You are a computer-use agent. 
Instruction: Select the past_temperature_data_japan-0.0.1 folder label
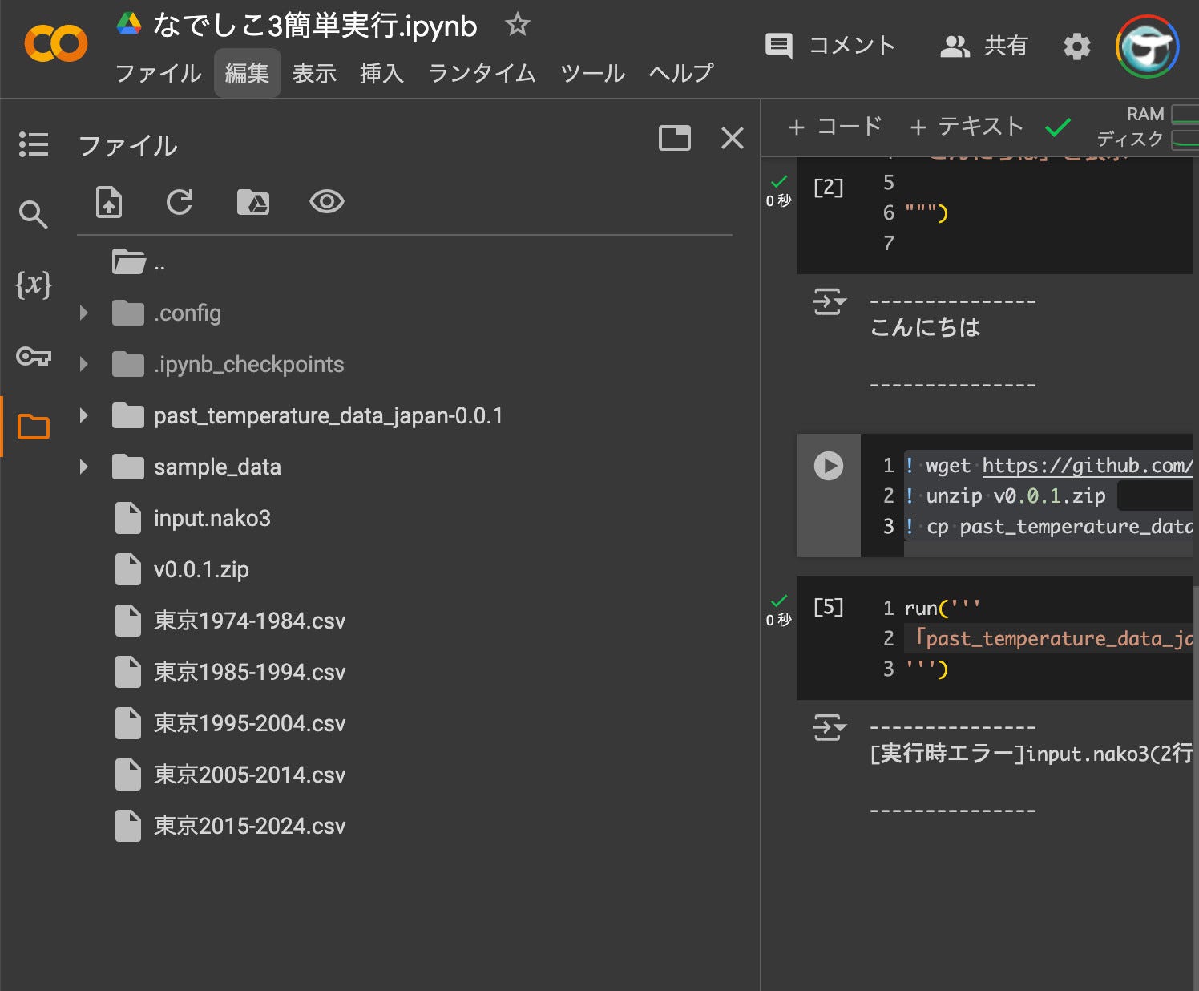tap(329, 415)
